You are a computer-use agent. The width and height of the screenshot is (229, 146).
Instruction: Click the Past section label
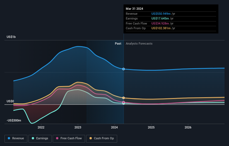118,44
